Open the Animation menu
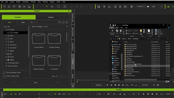 [26, 2]
